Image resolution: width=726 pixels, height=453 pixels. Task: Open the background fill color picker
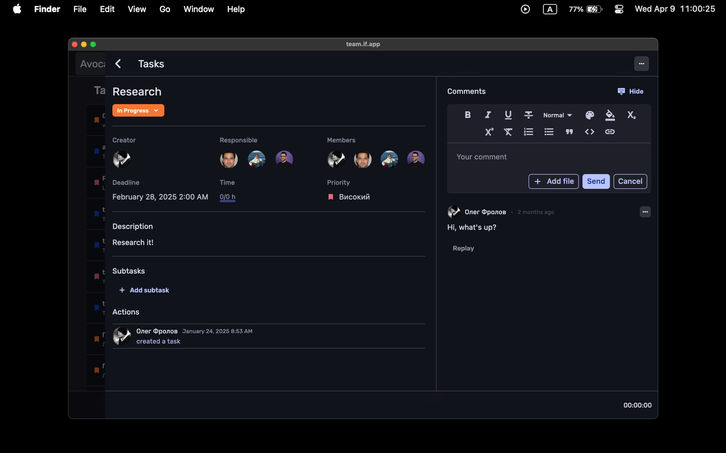pyautogui.click(x=610, y=115)
